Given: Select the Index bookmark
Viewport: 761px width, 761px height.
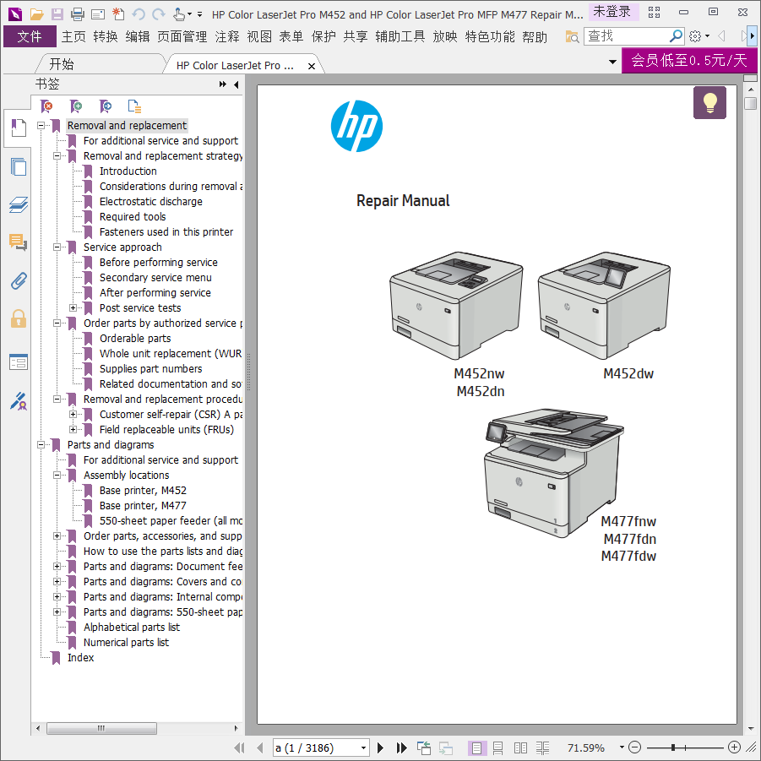Looking at the screenshot, I should pyautogui.click(x=80, y=658).
